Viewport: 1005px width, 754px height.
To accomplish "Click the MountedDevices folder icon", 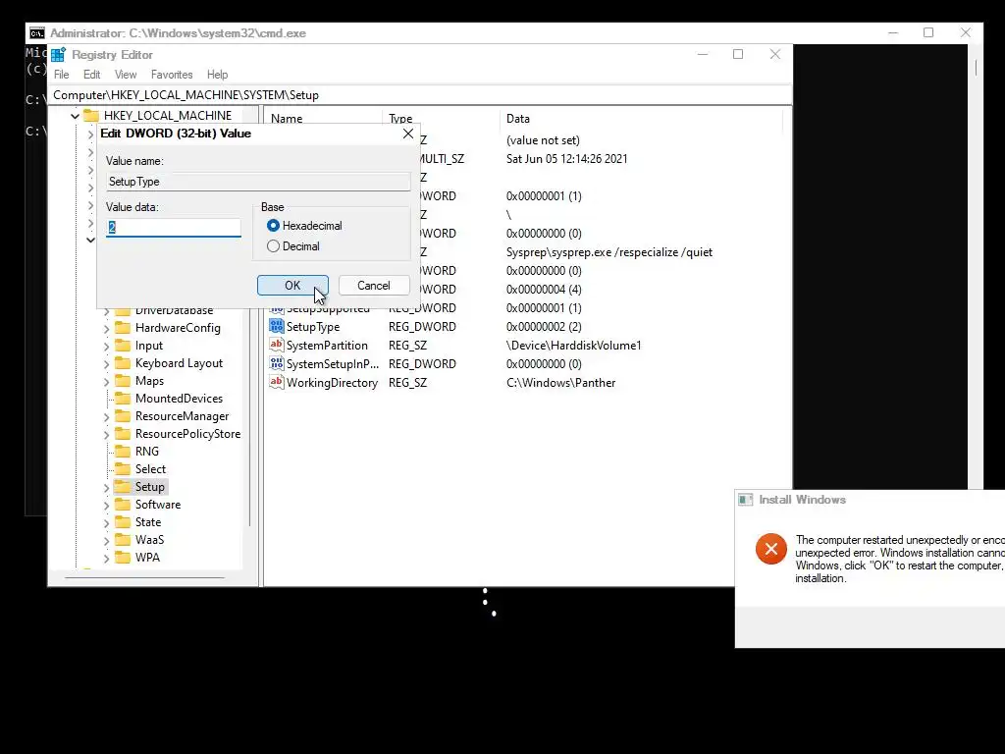I will coord(123,399).
